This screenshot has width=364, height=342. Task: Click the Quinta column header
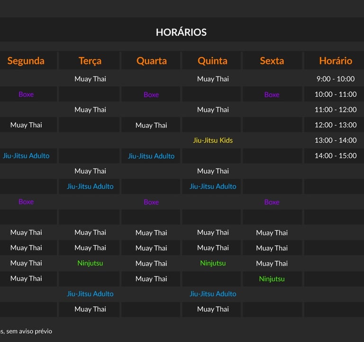tap(212, 61)
